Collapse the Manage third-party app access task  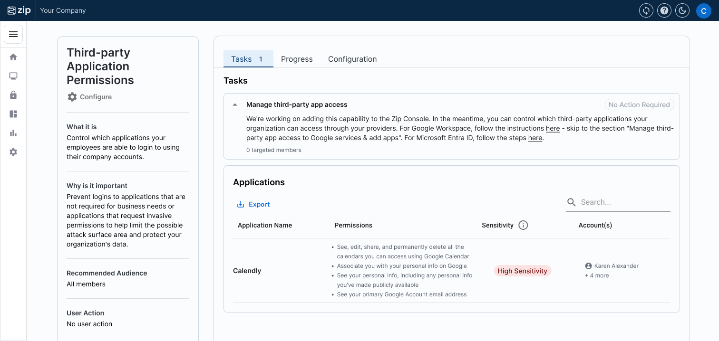pyautogui.click(x=235, y=104)
